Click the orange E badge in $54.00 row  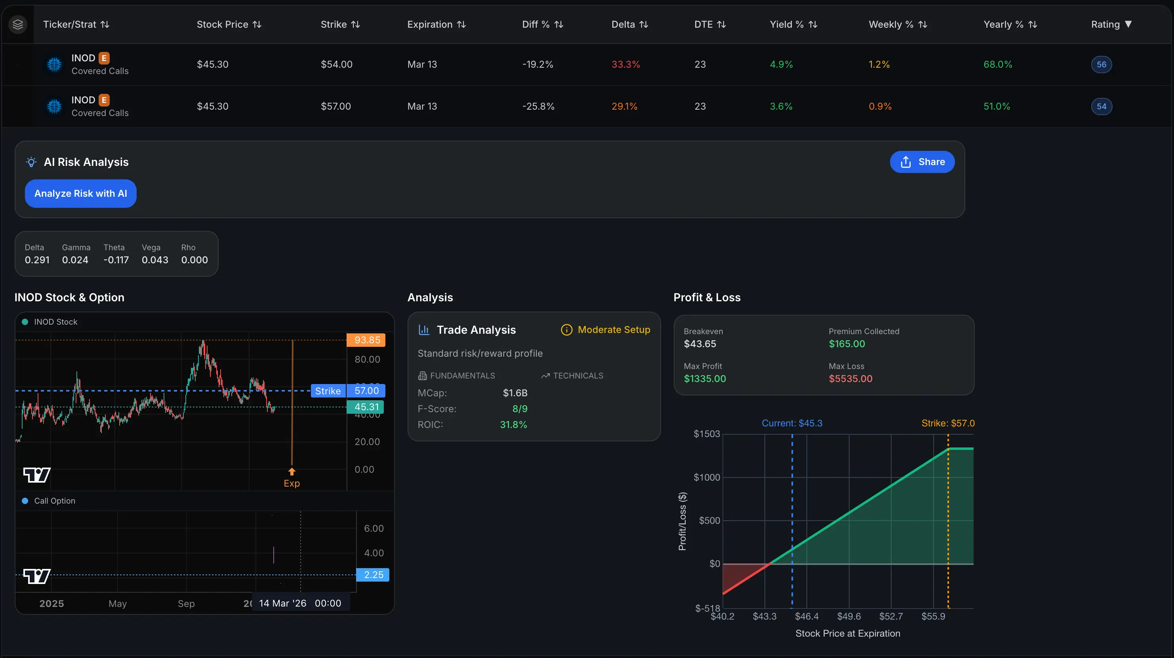(x=104, y=58)
